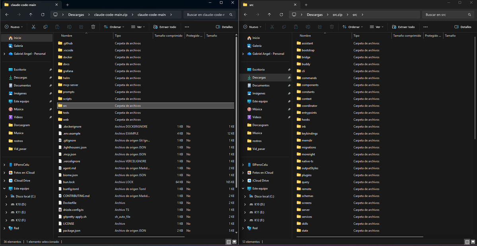Open See more options in src window toolbar

pos(425,27)
